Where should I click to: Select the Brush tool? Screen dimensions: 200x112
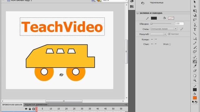195,47
